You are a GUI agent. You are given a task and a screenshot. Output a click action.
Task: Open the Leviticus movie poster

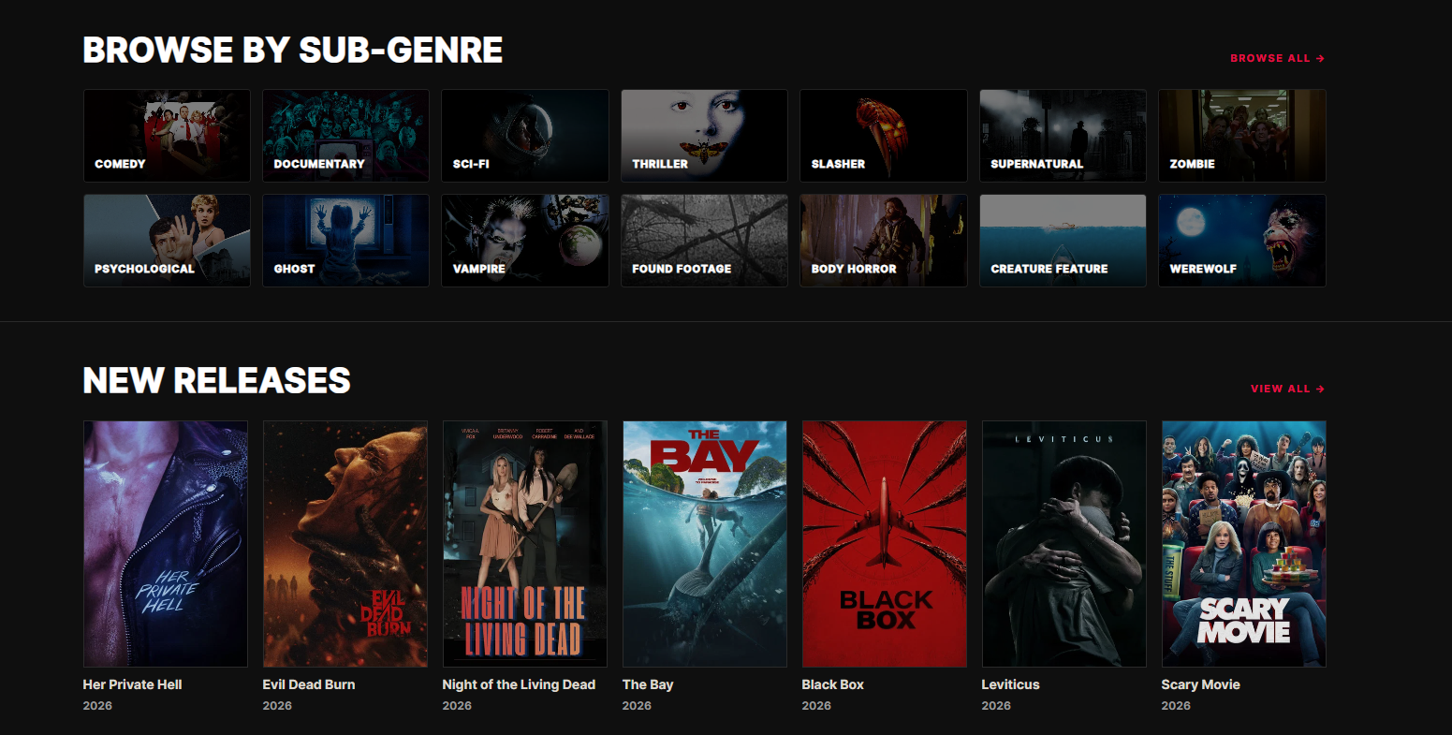[1064, 544]
